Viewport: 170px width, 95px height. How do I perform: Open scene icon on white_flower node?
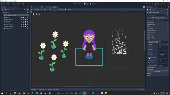click(x=23, y=20)
